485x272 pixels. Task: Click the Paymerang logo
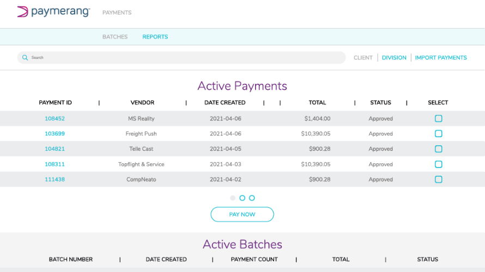pyautogui.click(x=53, y=12)
